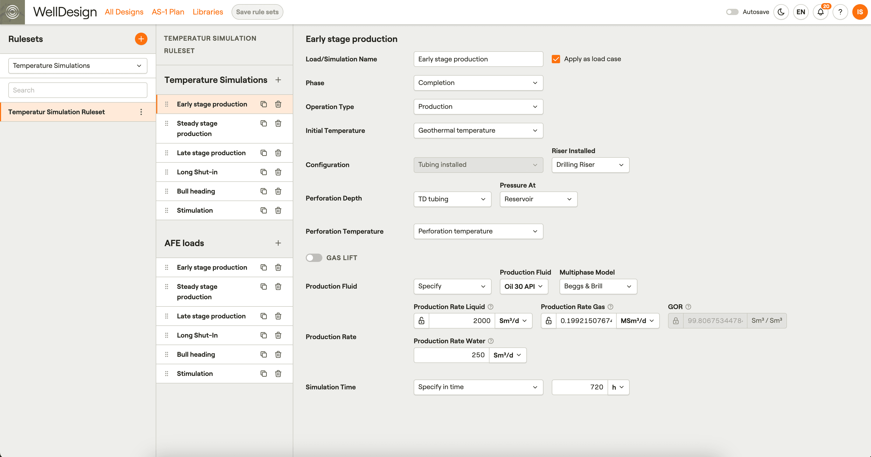Click Save rule sets button
Image resolution: width=871 pixels, height=457 pixels.
point(257,12)
